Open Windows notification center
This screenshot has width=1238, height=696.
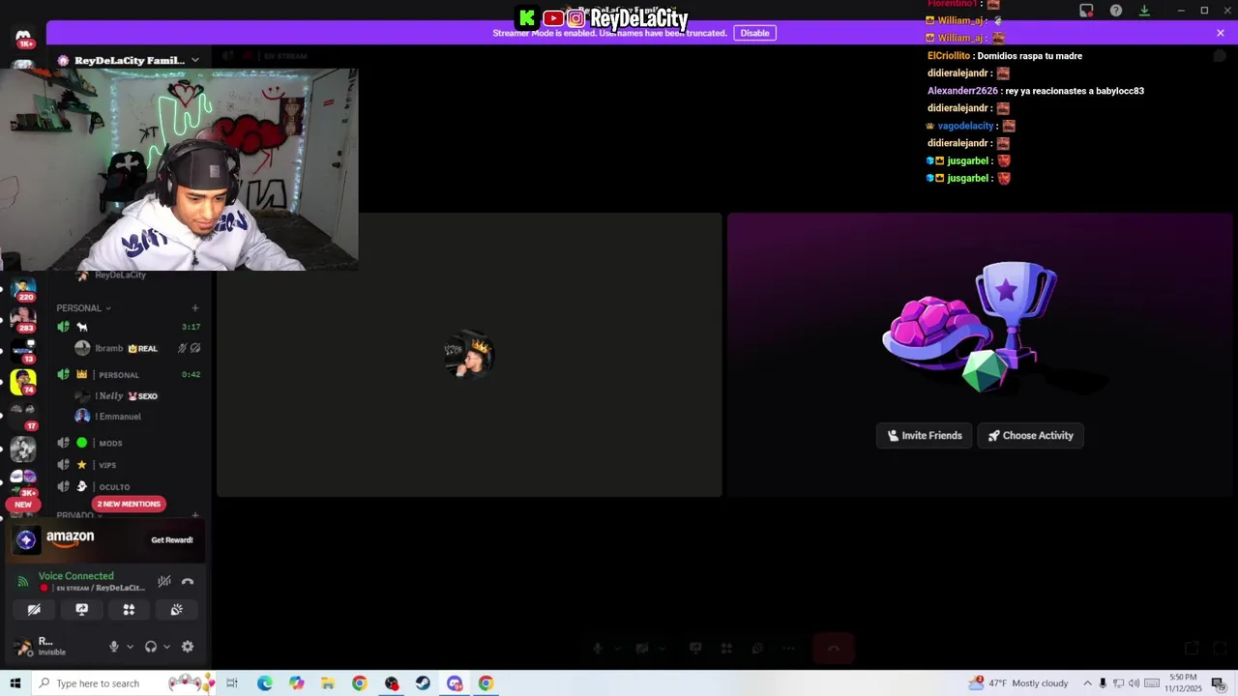pyautogui.click(x=1218, y=683)
